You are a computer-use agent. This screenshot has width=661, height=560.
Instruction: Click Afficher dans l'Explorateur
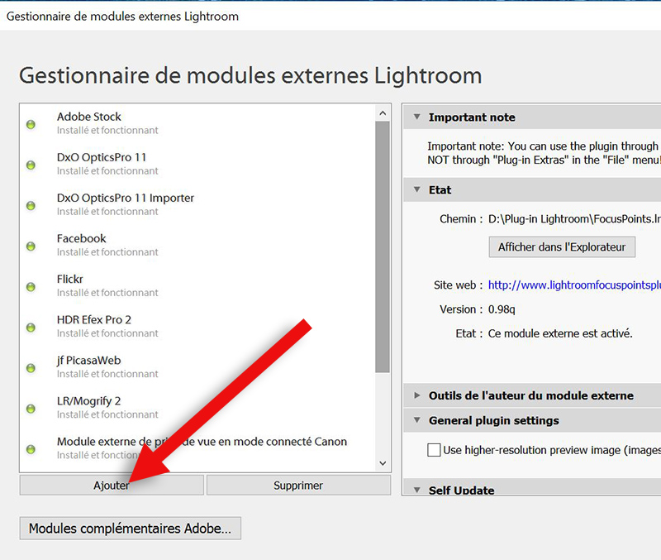pos(562,246)
